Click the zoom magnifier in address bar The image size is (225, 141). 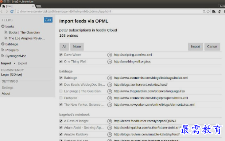204,11
